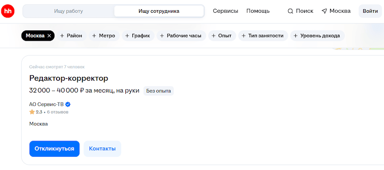
Task: Add the Метро filter
Action: click(x=104, y=36)
